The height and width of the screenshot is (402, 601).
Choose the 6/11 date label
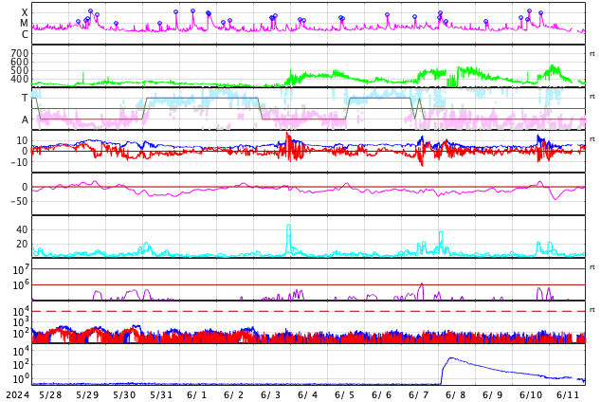coord(568,394)
